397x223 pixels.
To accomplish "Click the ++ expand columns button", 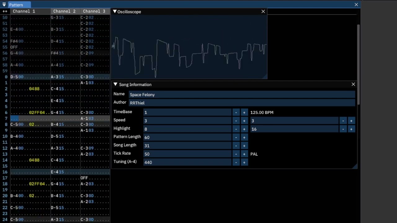I will click(x=5, y=11).
